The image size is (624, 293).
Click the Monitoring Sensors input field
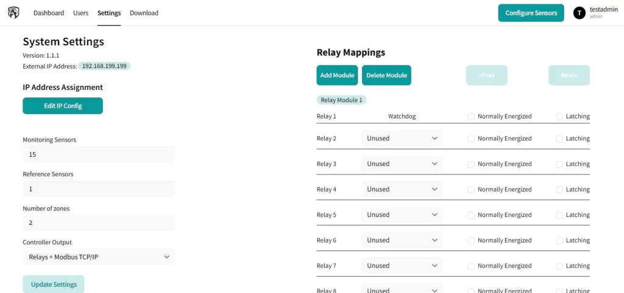click(x=99, y=154)
